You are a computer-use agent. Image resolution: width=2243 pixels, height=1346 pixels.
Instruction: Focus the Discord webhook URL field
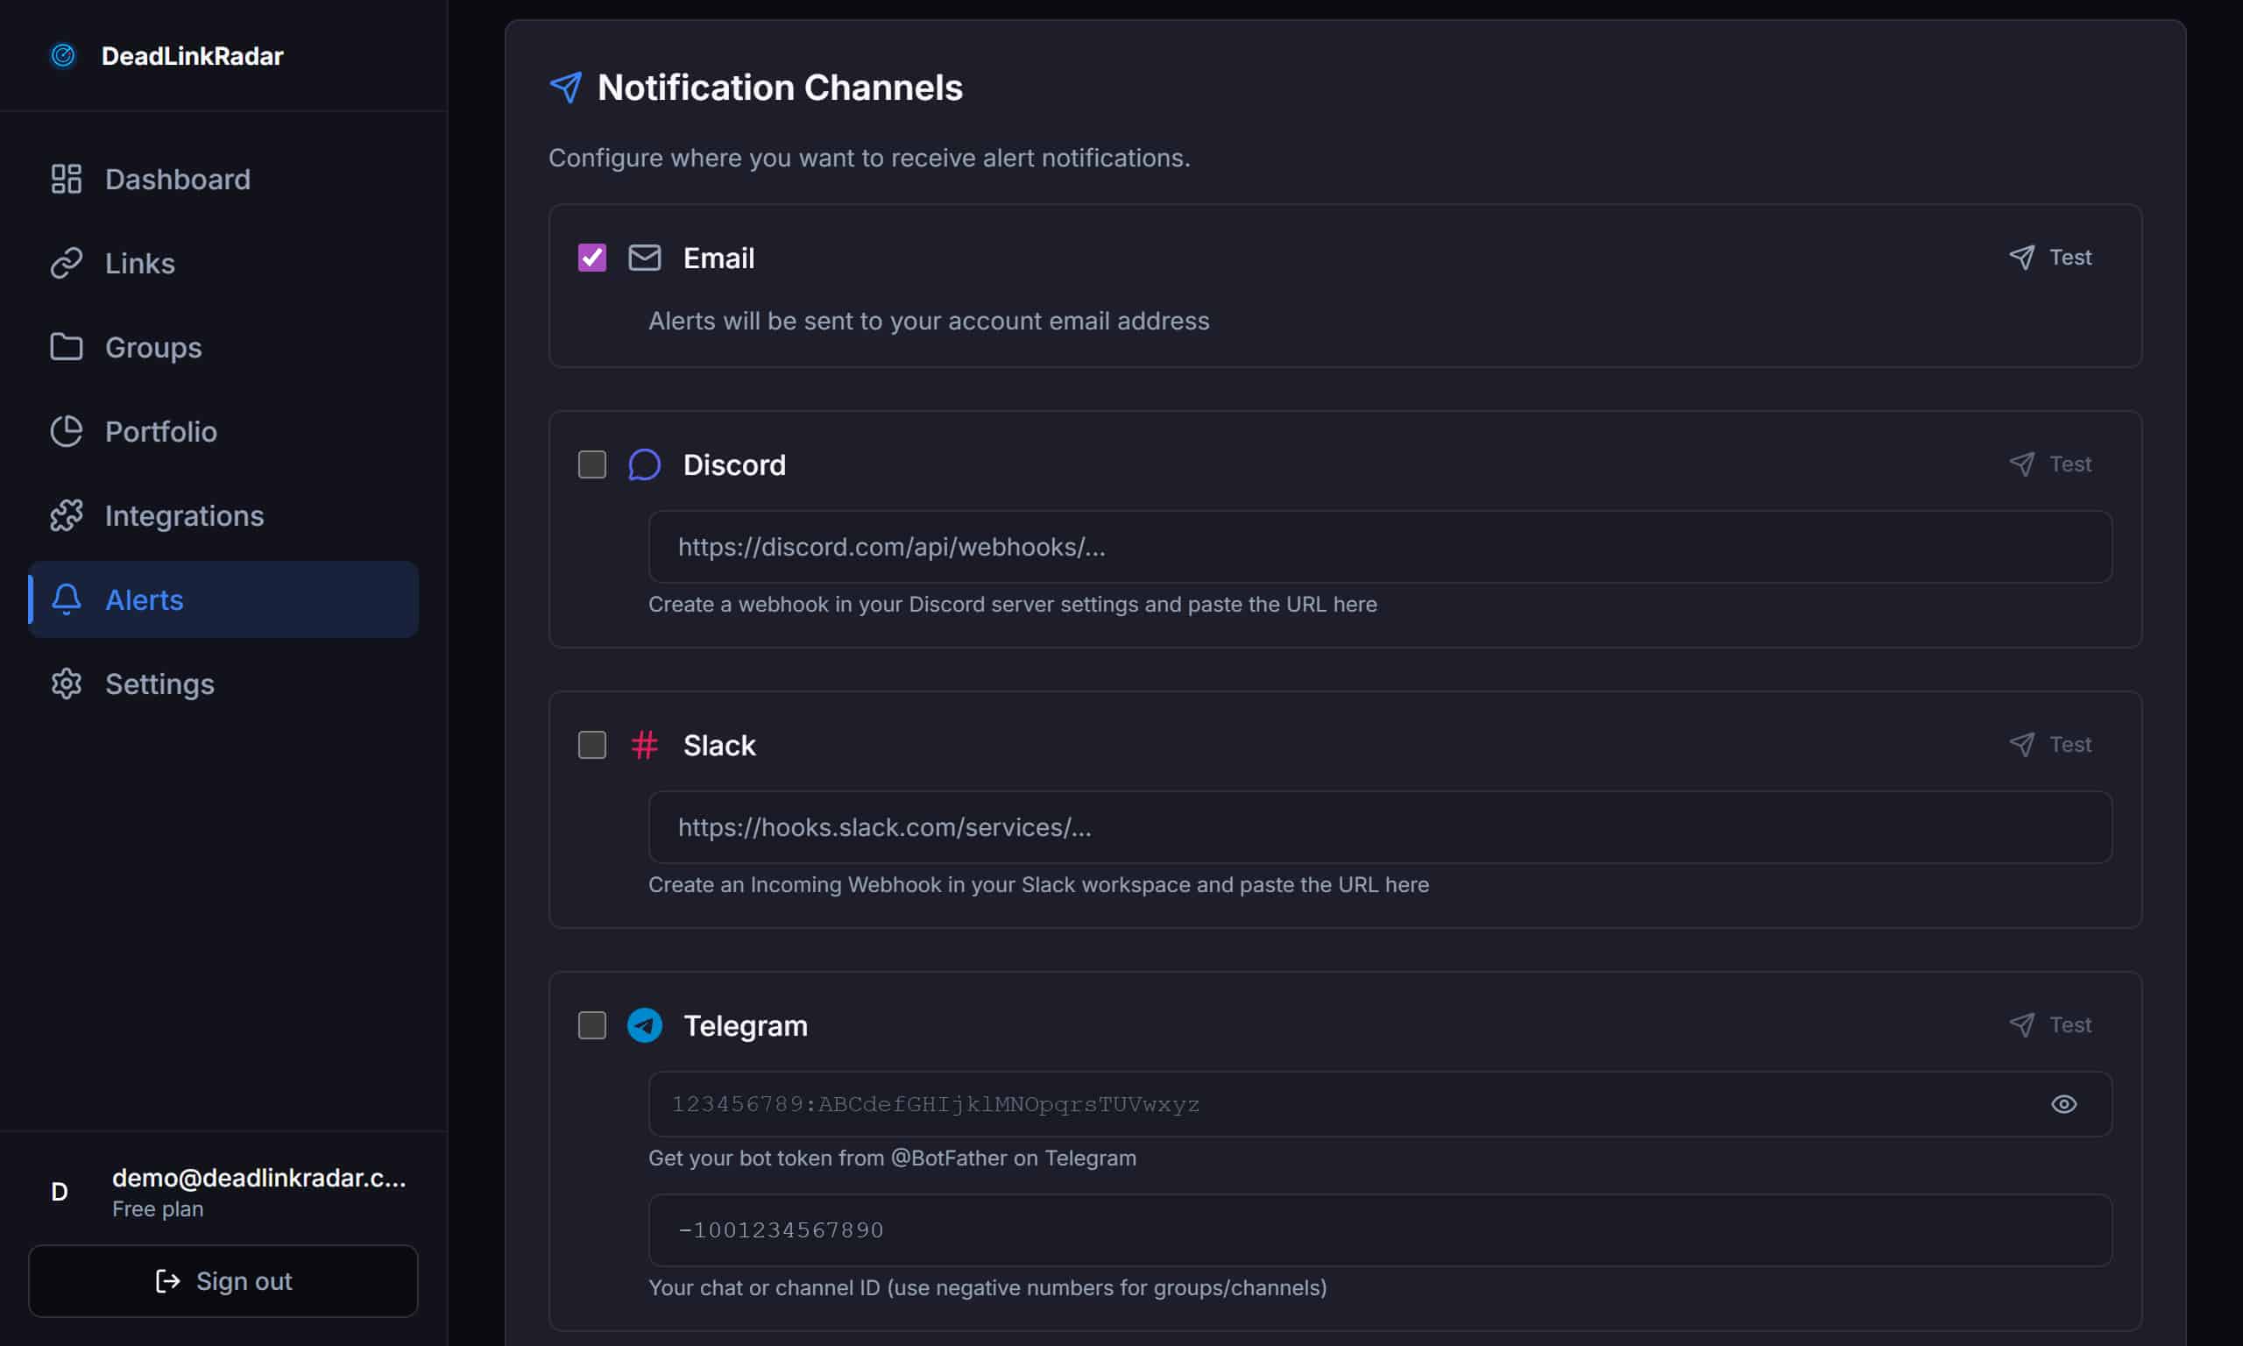tap(1379, 547)
